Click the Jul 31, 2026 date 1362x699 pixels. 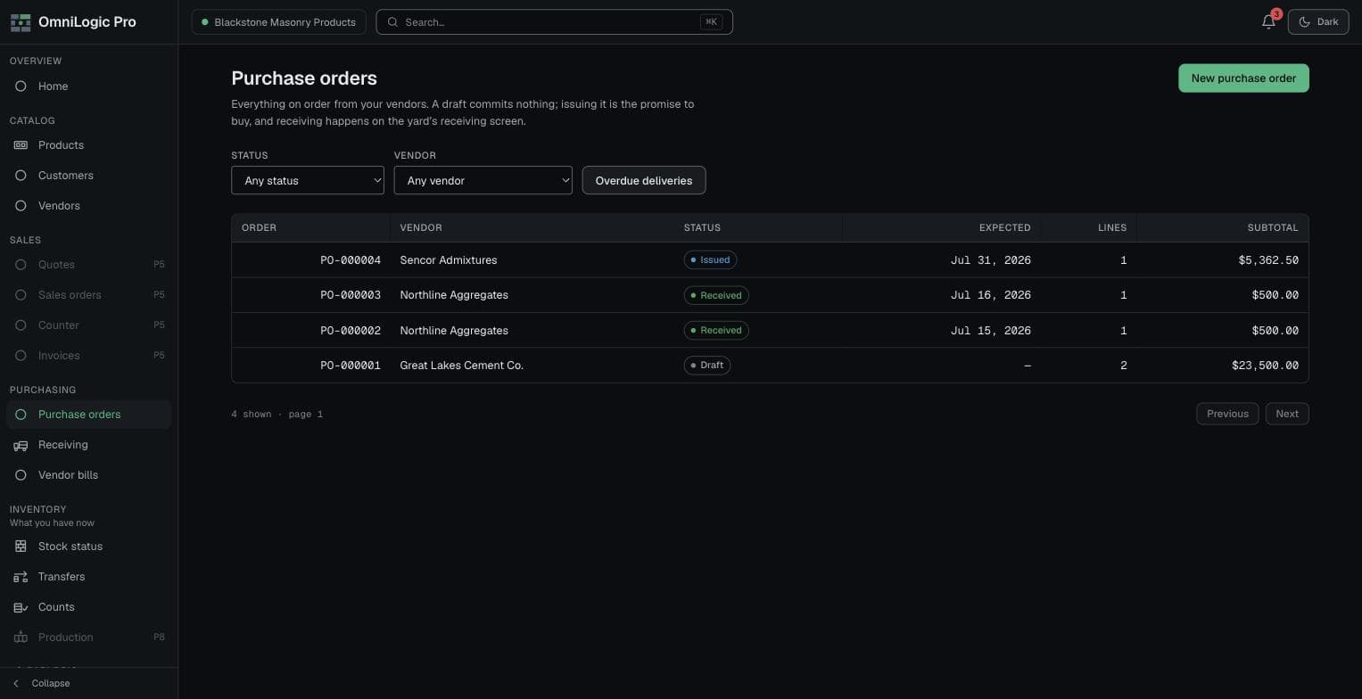point(991,260)
